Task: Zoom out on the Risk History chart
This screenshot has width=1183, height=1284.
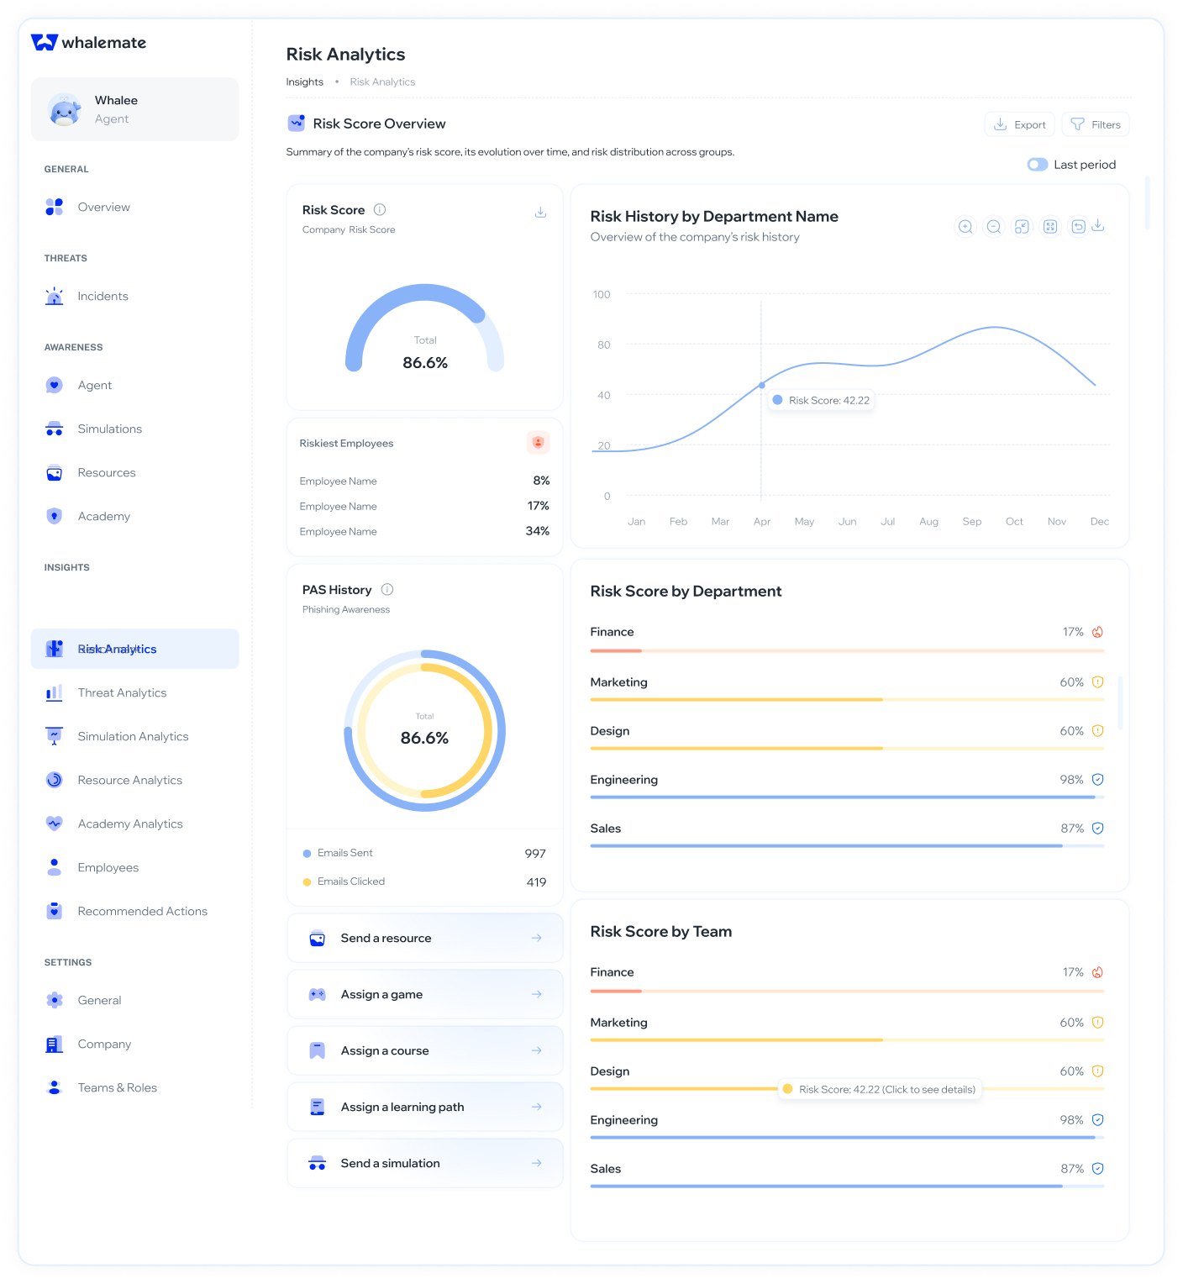Action: point(994,227)
